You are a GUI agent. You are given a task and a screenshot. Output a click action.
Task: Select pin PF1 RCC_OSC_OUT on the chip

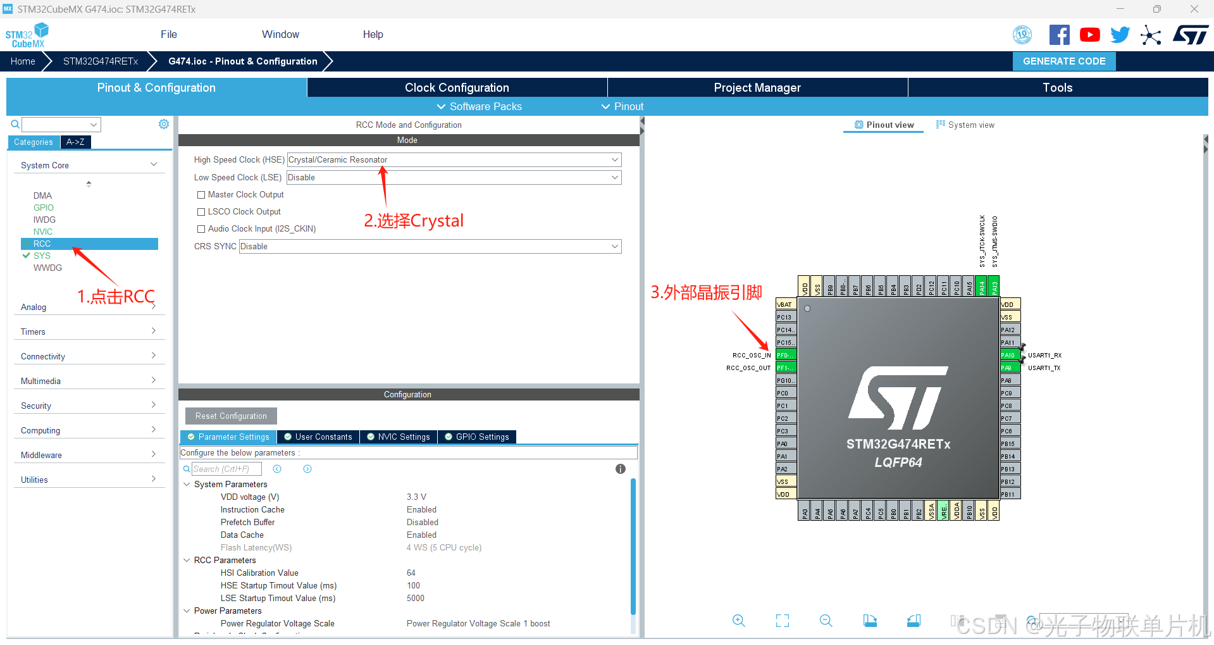[x=786, y=368]
